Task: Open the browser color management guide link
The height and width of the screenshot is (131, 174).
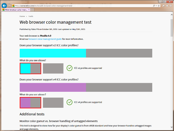Action: pyautogui.click(x=45, y=39)
